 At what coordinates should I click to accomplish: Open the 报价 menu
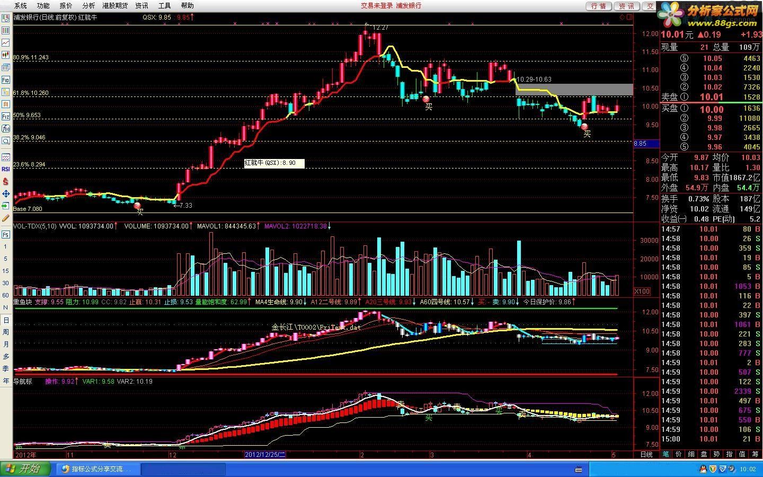pos(66,6)
